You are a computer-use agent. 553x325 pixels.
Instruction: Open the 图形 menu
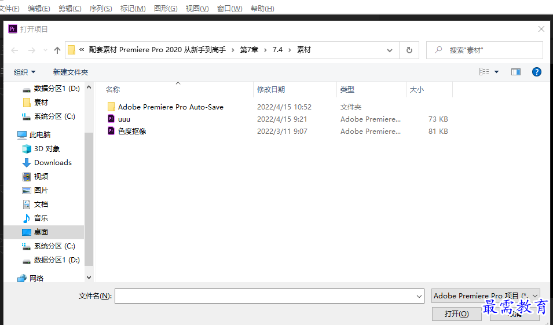pyautogui.click(x=166, y=9)
